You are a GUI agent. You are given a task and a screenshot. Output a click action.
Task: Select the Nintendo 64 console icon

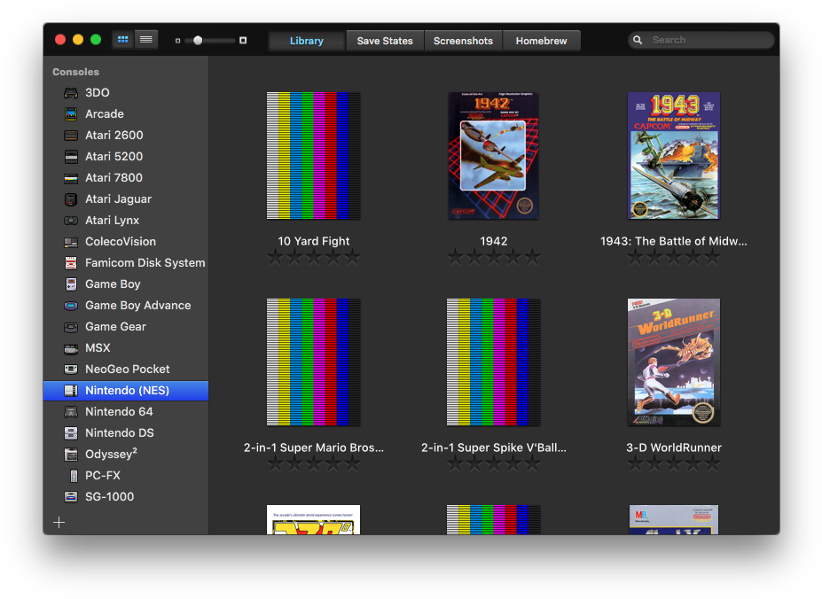(71, 412)
